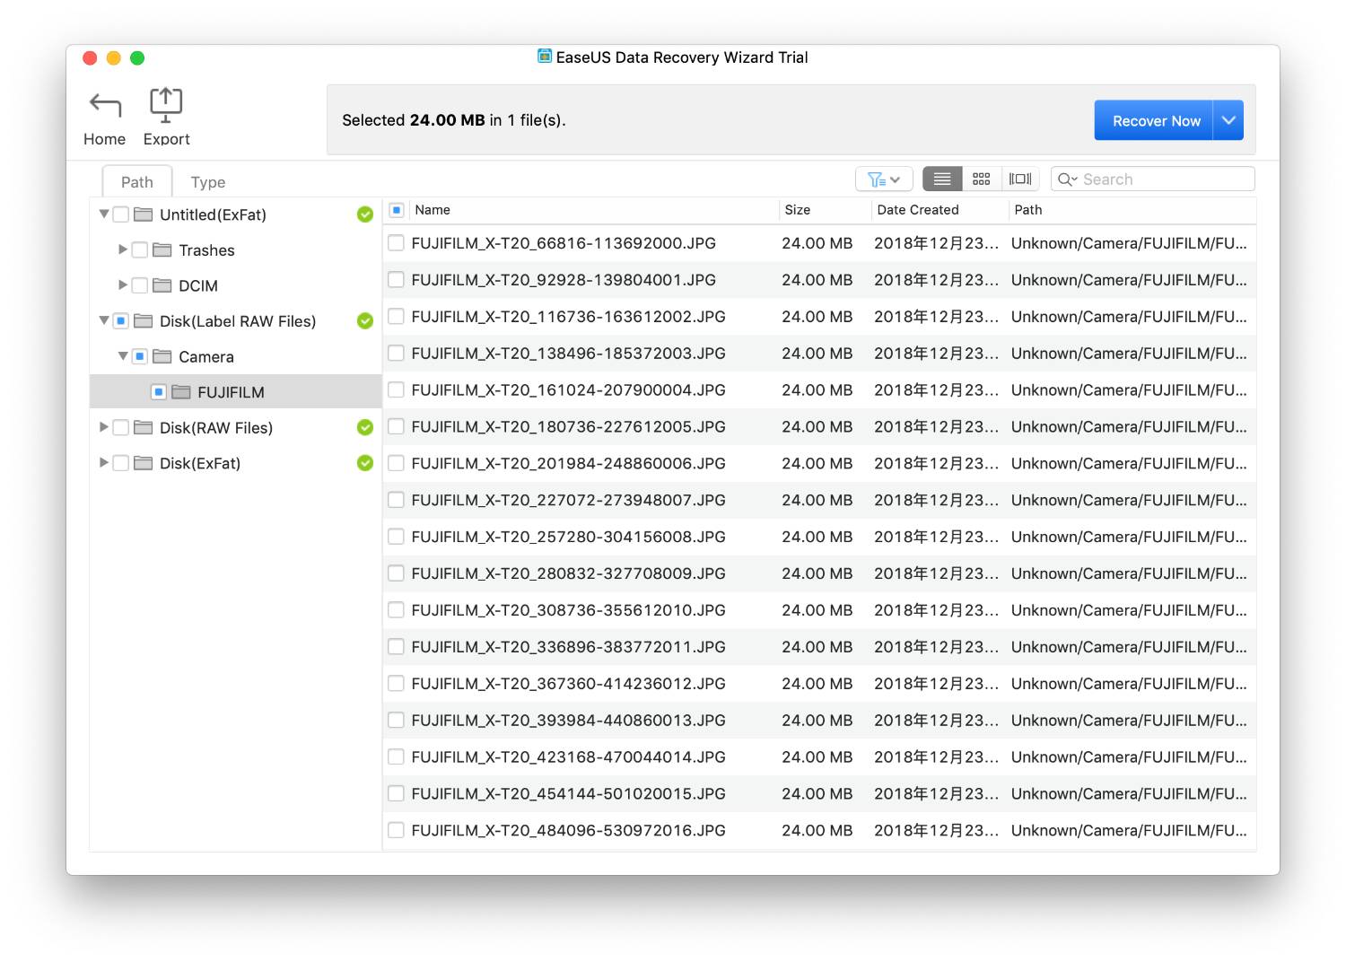Select file FUJIFILM_X-T20_180736-227612005.JPG row
Viewport: 1346px width, 962px height.
(819, 427)
